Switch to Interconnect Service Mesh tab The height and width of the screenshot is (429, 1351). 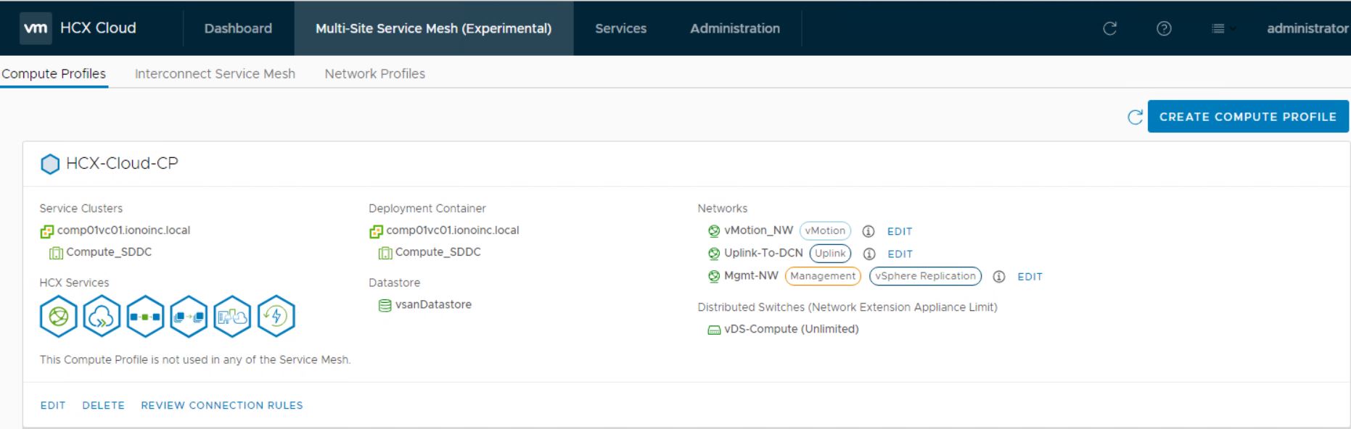pyautogui.click(x=215, y=74)
